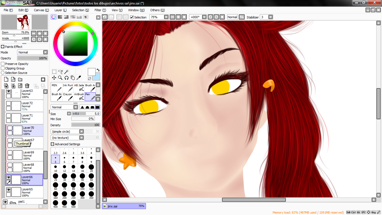Toggle visibility of the piel1 folder
This screenshot has height=215, width=382.
click(5, 202)
